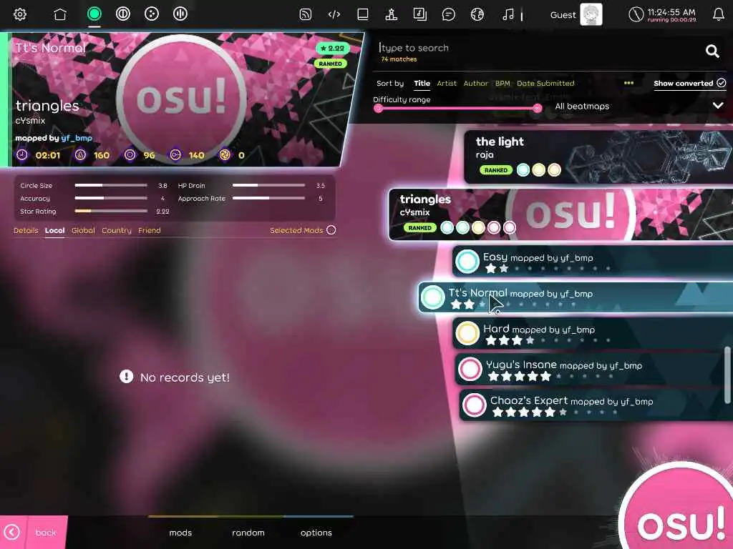The height and width of the screenshot is (549, 733).
Task: Go to main menu with home icon
Action: pos(60,14)
